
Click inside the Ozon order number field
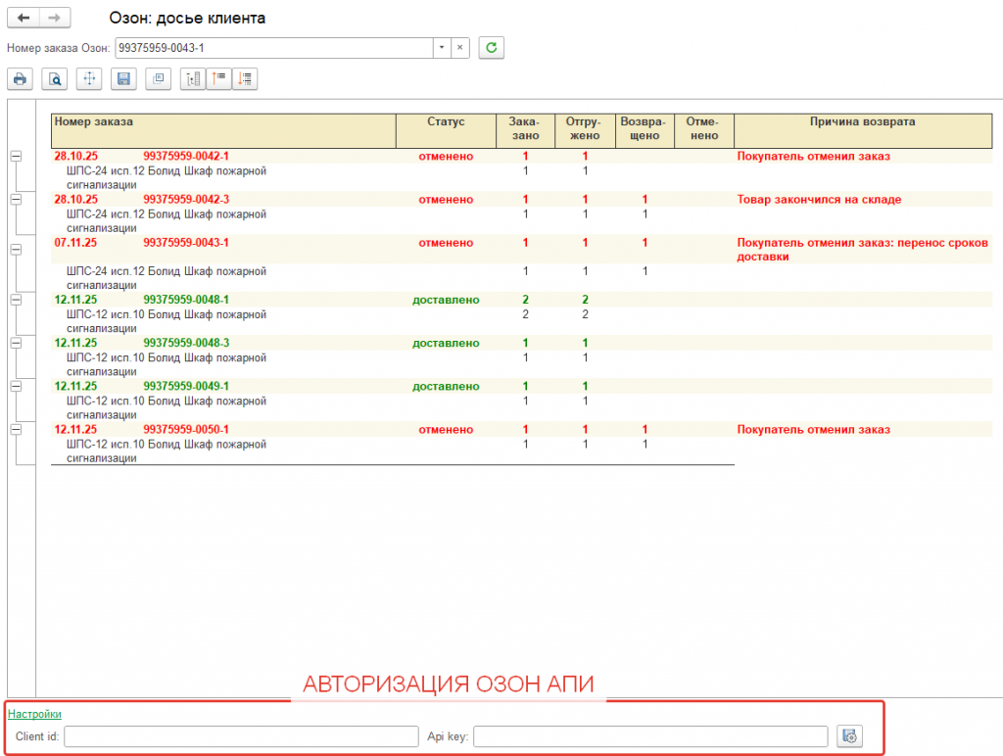[274, 48]
